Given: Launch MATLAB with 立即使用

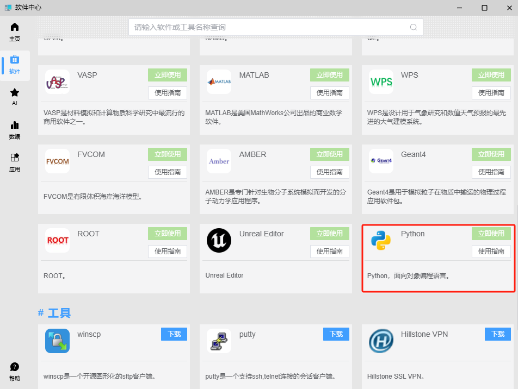Looking at the screenshot, I should [329, 75].
